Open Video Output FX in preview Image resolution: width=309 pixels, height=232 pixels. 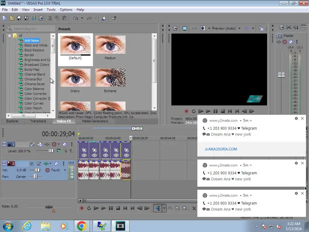coord(194,28)
